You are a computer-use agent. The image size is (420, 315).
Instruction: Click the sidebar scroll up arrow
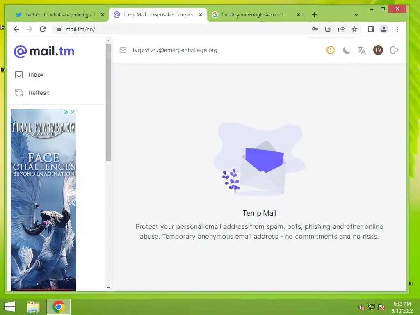[108, 41]
